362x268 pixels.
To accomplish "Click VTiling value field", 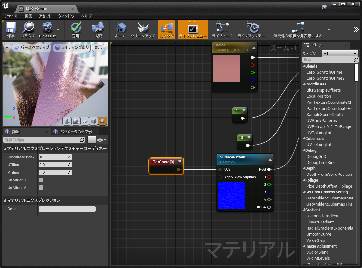I will [x=55, y=172].
